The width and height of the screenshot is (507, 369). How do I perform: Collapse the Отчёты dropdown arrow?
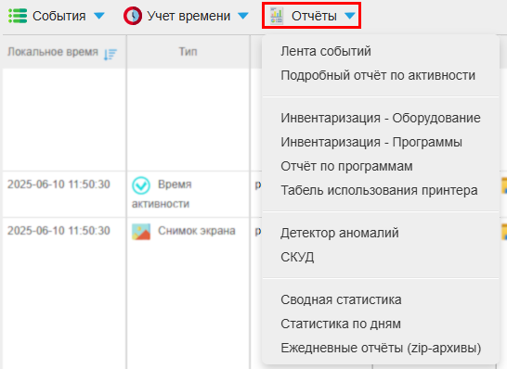coord(350,16)
